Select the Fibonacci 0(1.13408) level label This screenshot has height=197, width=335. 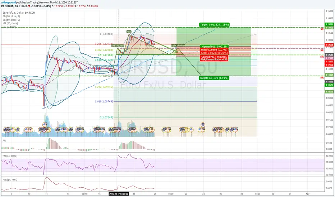(107, 34)
